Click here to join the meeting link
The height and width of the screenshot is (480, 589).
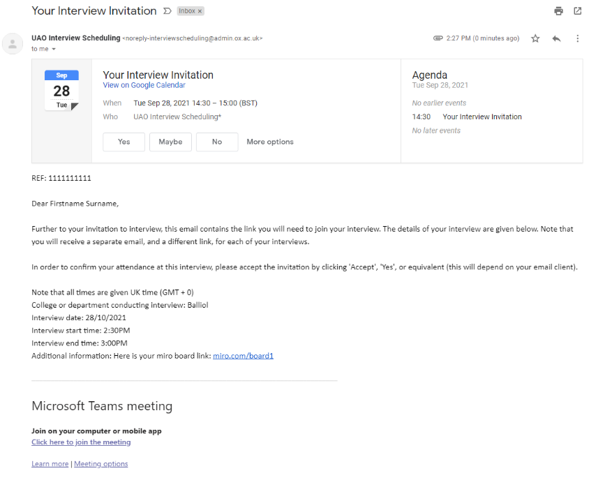81,442
